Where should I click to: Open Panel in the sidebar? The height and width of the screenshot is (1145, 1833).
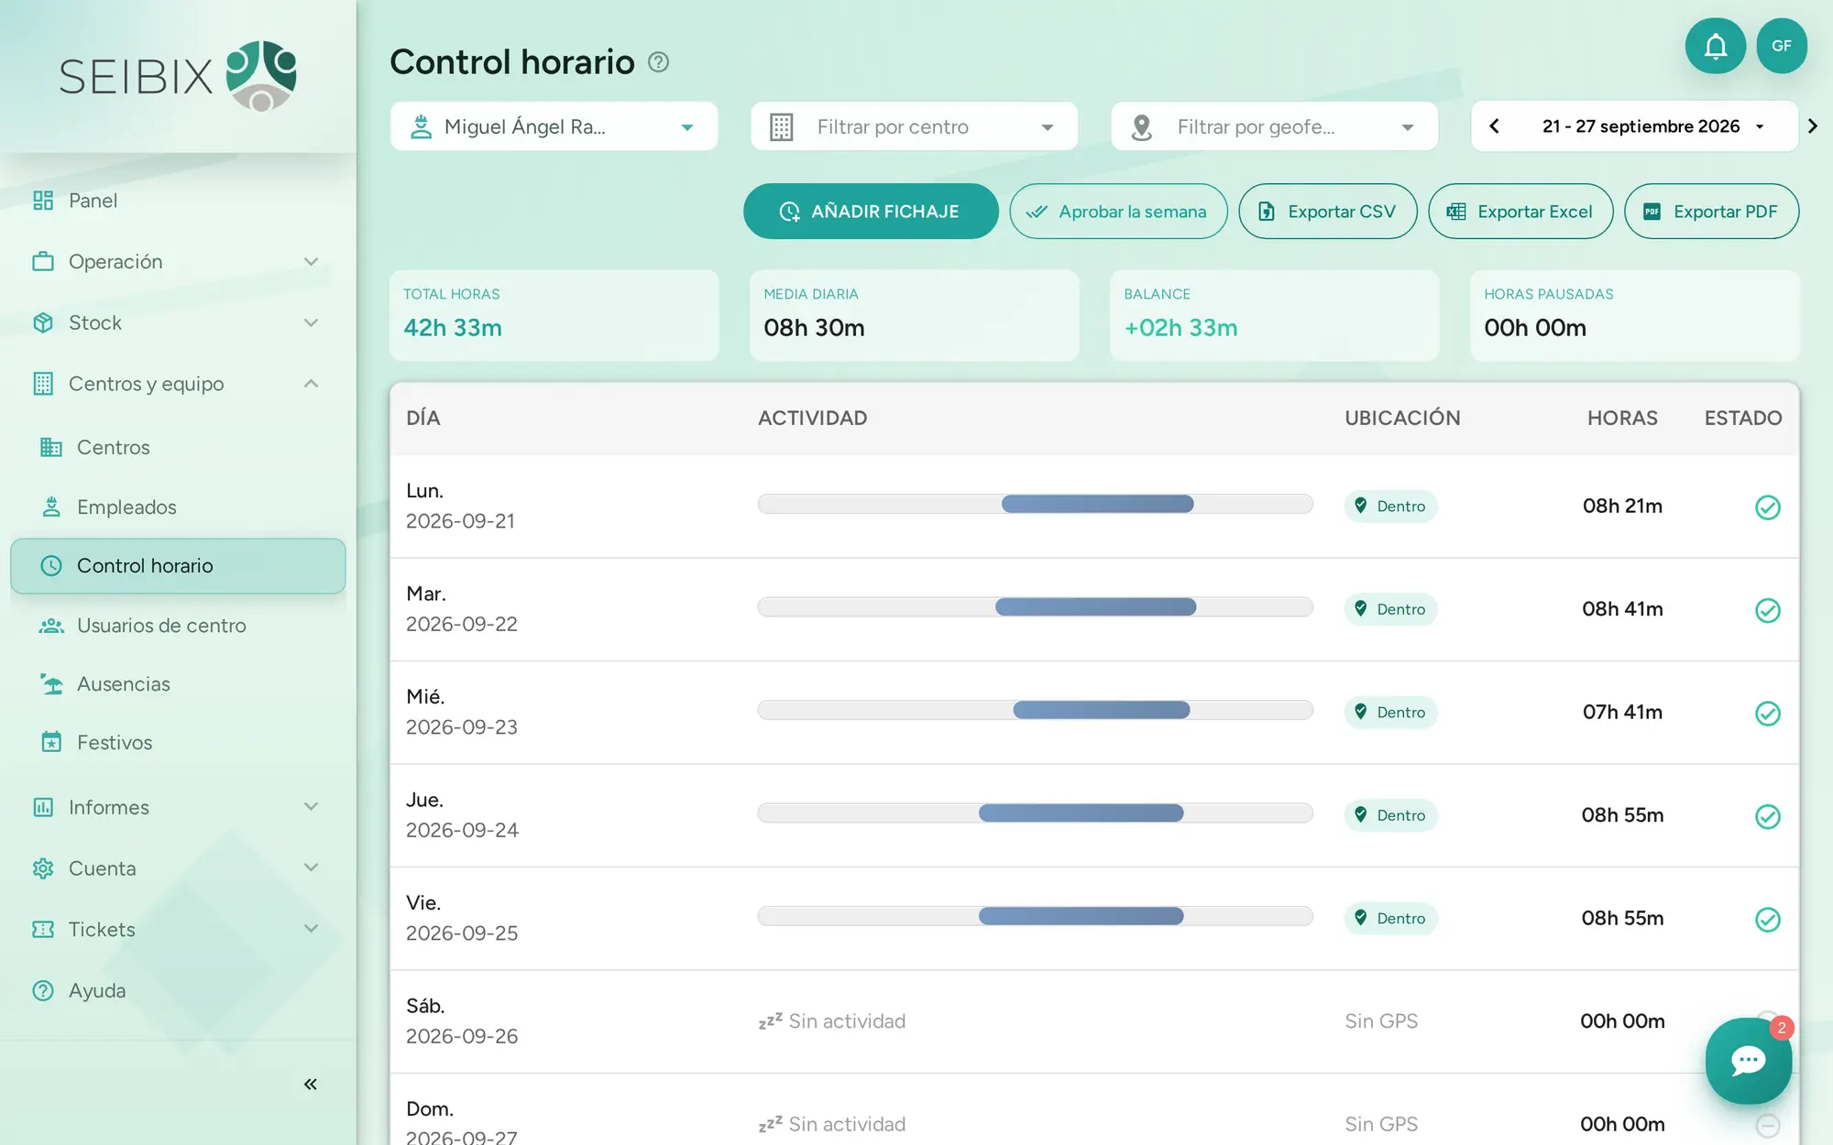click(177, 201)
